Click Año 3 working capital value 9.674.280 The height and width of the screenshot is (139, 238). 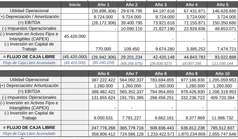(165, 49)
